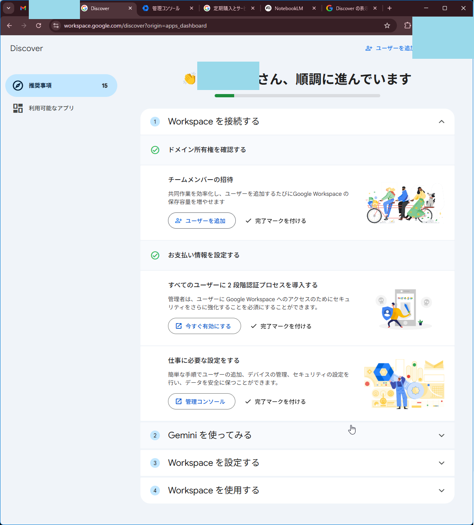
Task: Click the 今すぐ有効にする button
Action: tap(204, 326)
